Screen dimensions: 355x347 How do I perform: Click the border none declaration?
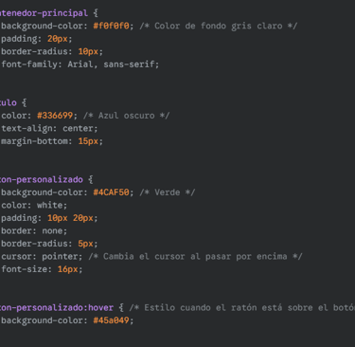tap(34, 231)
